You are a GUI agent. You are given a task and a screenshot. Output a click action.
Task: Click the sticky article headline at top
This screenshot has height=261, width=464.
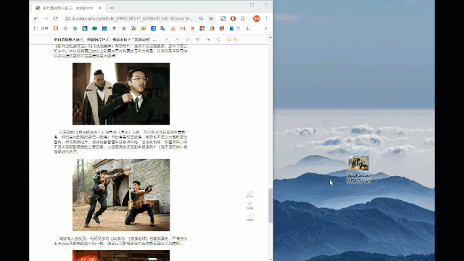105,39
